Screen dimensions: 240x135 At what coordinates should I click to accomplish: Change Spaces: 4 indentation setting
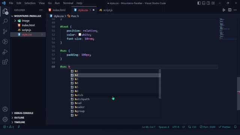click(x=164, y=127)
